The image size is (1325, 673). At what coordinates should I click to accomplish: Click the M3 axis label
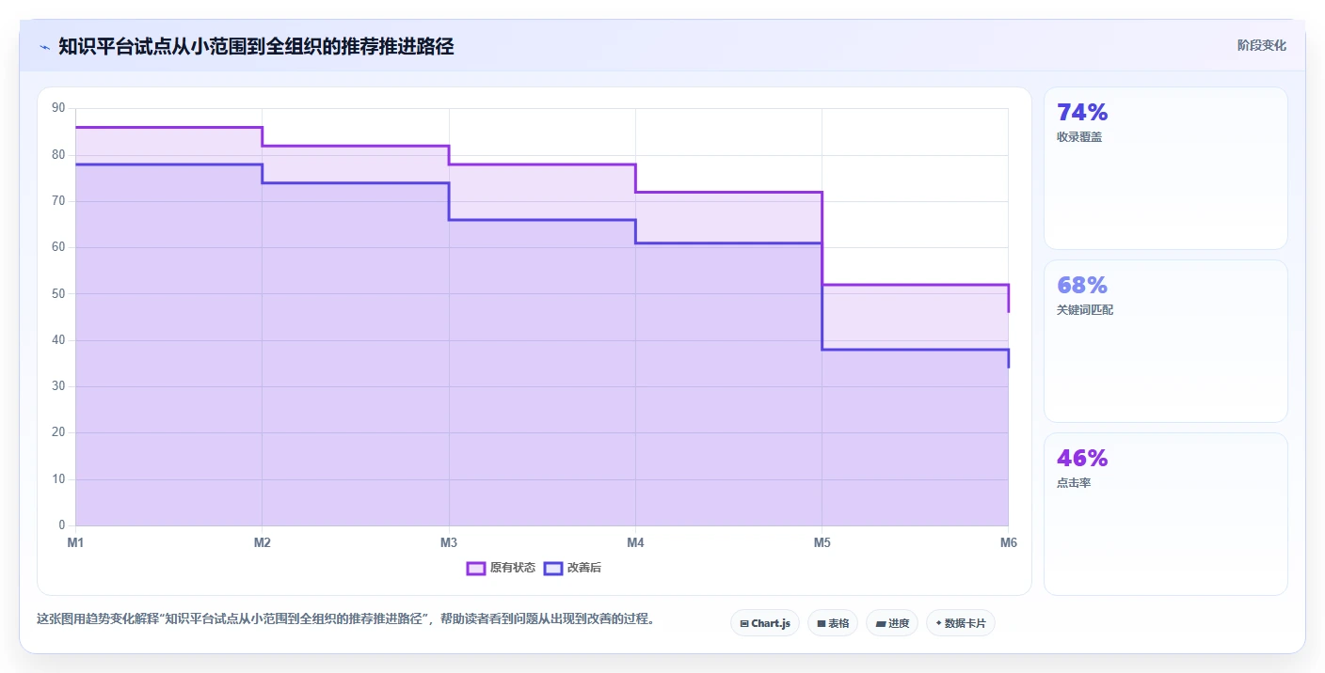(449, 542)
